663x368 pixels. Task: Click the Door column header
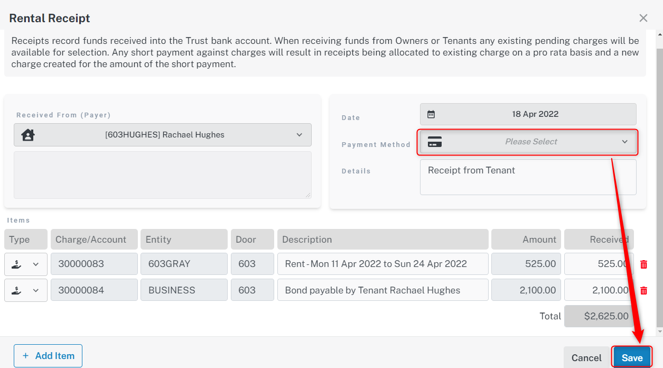253,240
